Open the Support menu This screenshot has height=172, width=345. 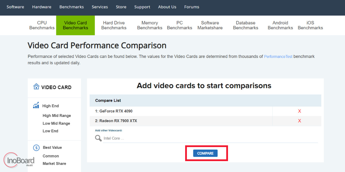click(142, 7)
